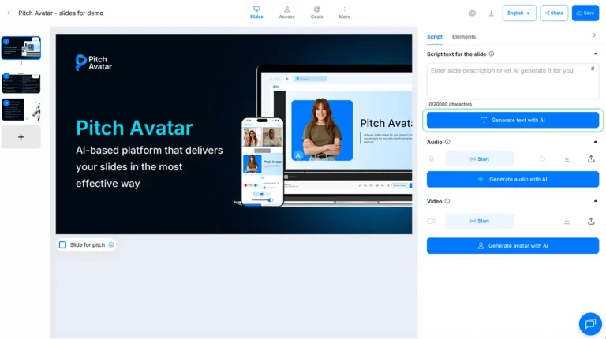Viewport: 606px width, 339px height.
Task: Switch to the Elements tab
Action: pyautogui.click(x=463, y=37)
